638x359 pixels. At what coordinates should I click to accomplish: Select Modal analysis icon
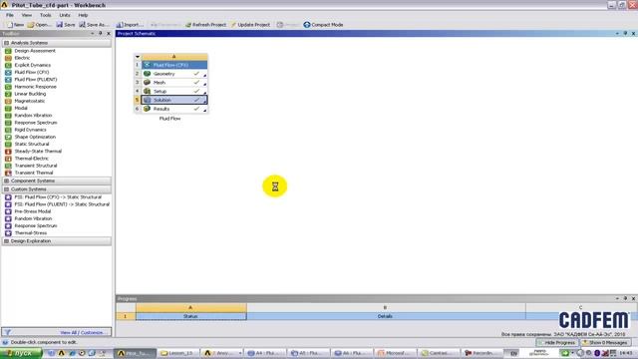pos(8,109)
